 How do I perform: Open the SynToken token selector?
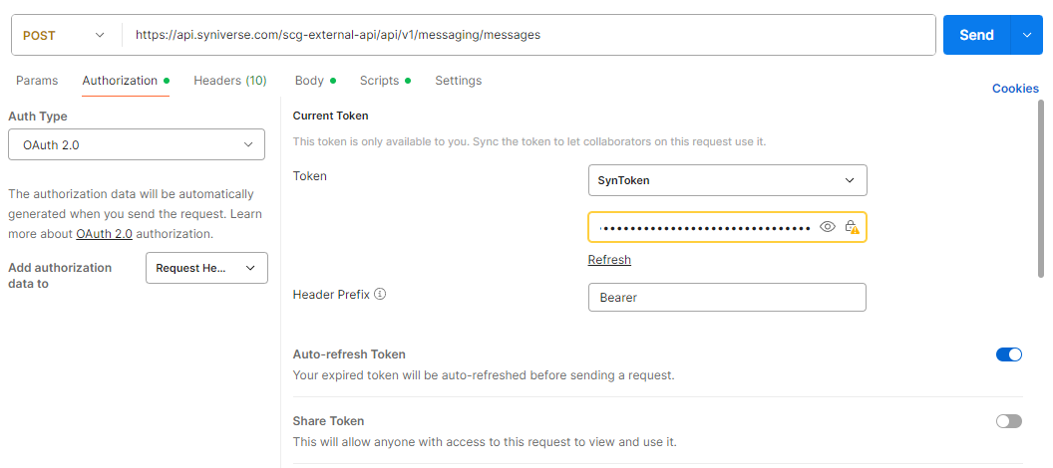(x=727, y=180)
